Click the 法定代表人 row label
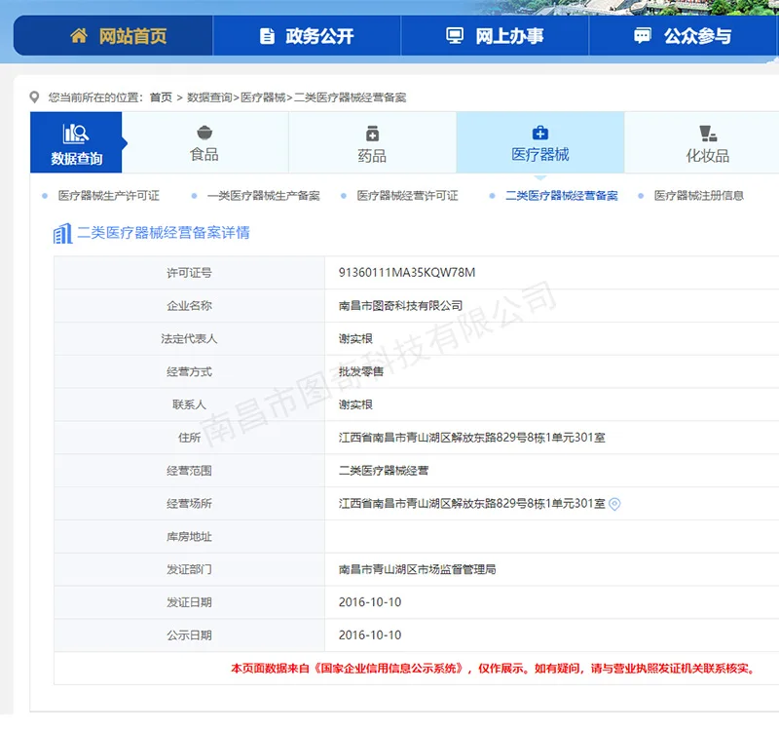 tap(189, 338)
